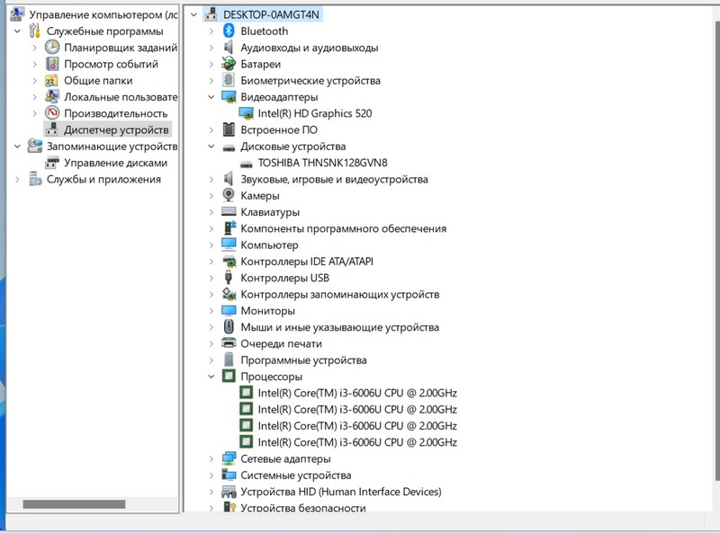Click the Производительность icon in left tree

tap(53, 113)
